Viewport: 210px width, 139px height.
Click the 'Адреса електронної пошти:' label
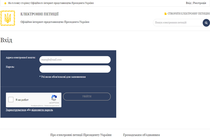tap(21, 58)
